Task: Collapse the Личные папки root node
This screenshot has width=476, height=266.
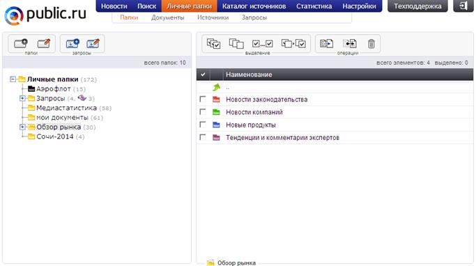Action: pyautogui.click(x=13, y=79)
